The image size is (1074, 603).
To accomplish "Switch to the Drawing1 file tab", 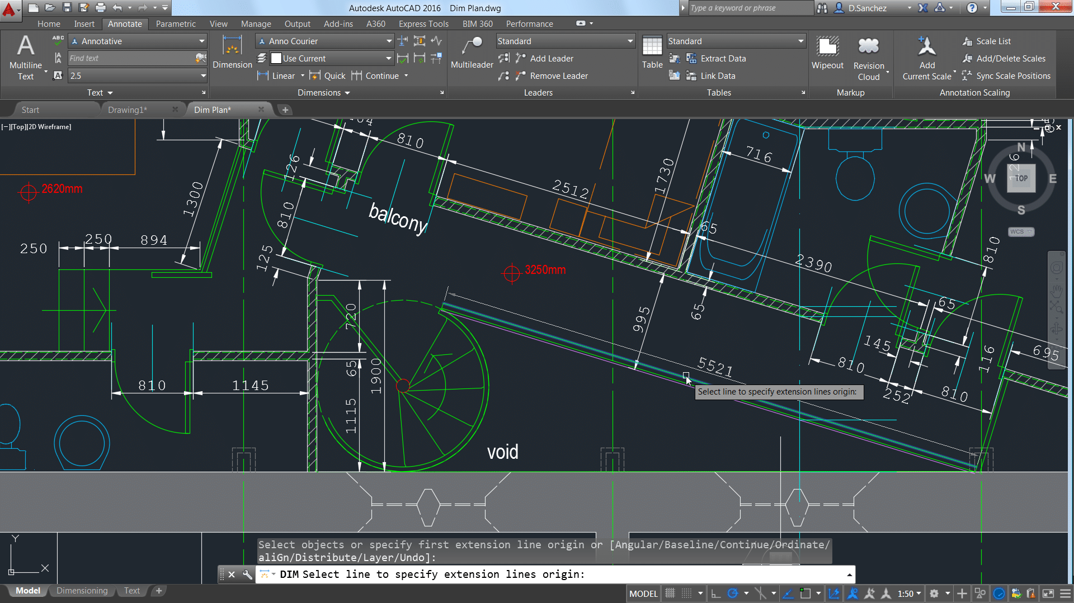I will coord(128,110).
